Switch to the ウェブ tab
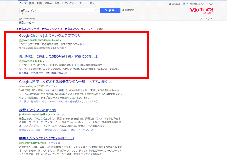The height and width of the screenshot is (155, 227). click(x=23, y=3)
